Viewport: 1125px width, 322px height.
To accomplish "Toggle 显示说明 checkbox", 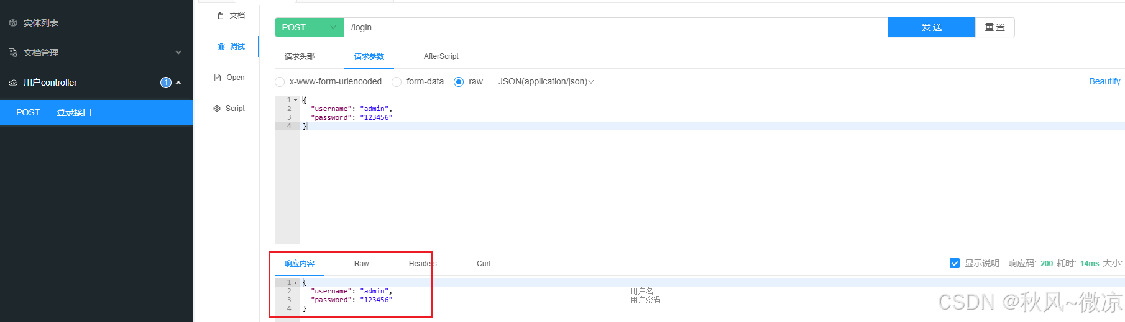I will (955, 263).
